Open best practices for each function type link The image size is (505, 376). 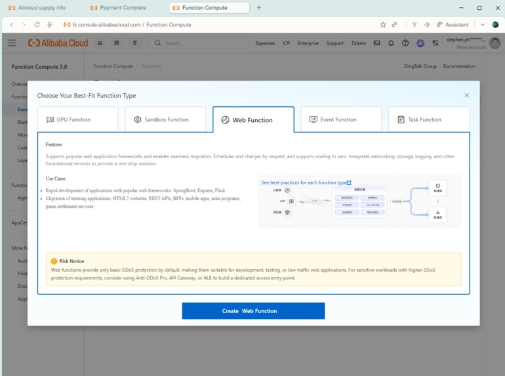(306, 182)
